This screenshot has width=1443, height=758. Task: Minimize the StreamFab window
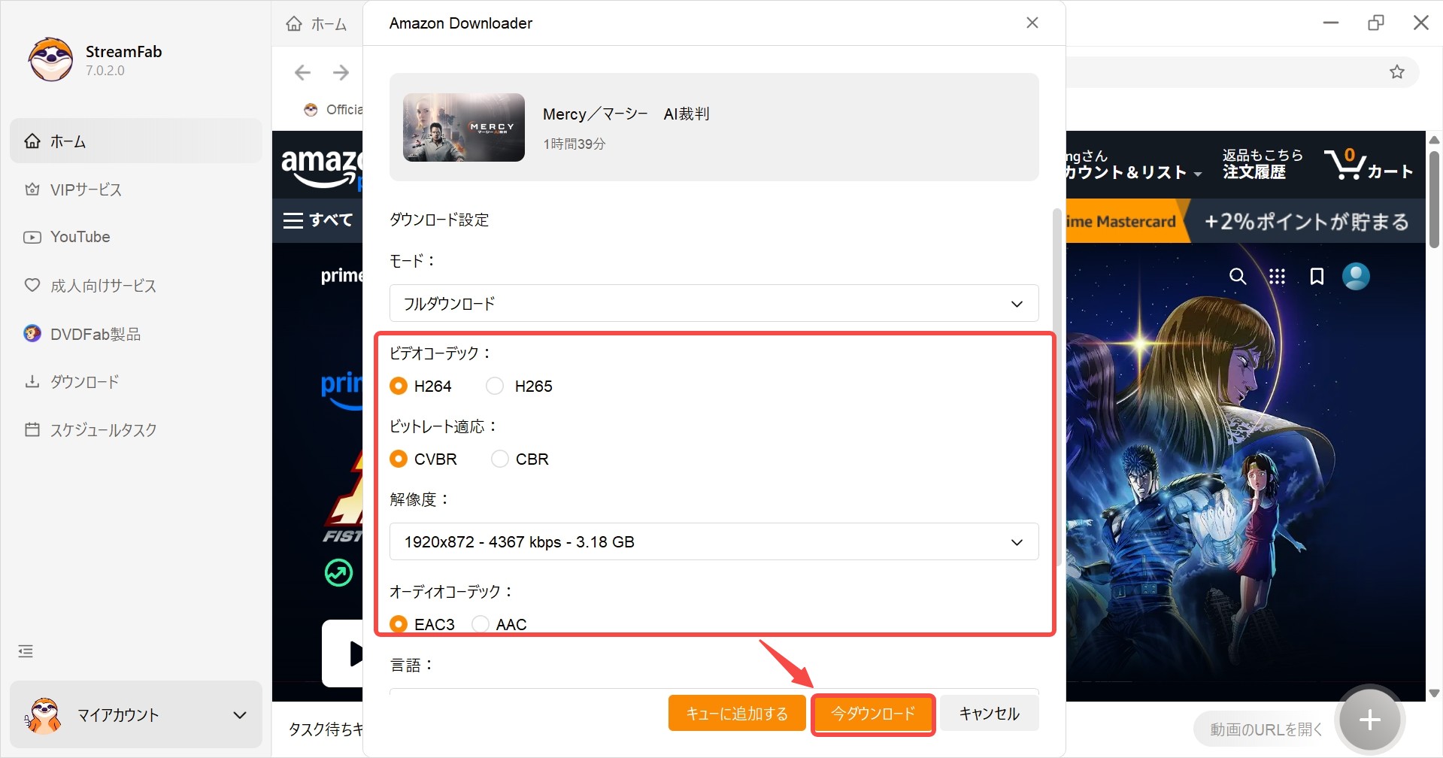pos(1331,23)
